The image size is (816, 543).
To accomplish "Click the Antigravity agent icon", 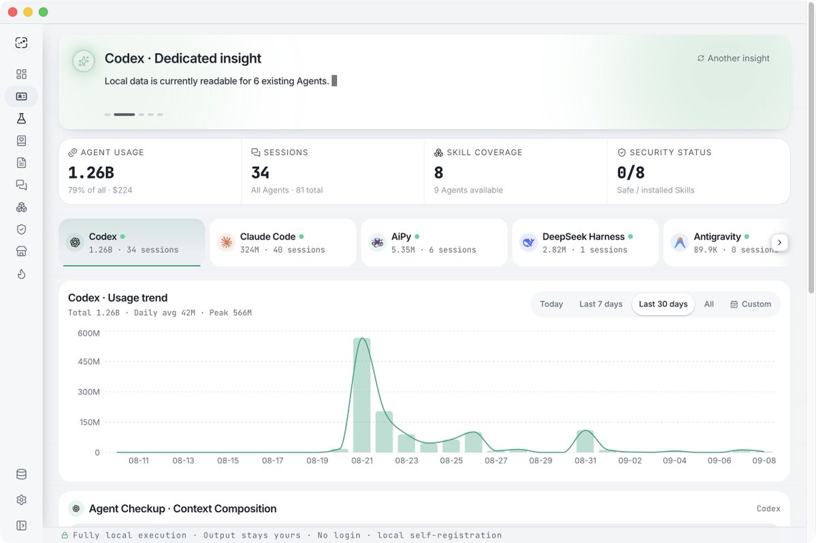I will [x=680, y=242].
